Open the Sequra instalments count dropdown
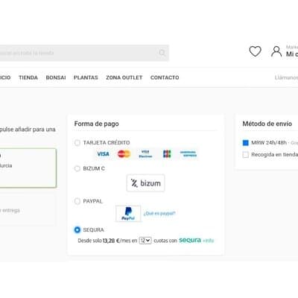 145,241
